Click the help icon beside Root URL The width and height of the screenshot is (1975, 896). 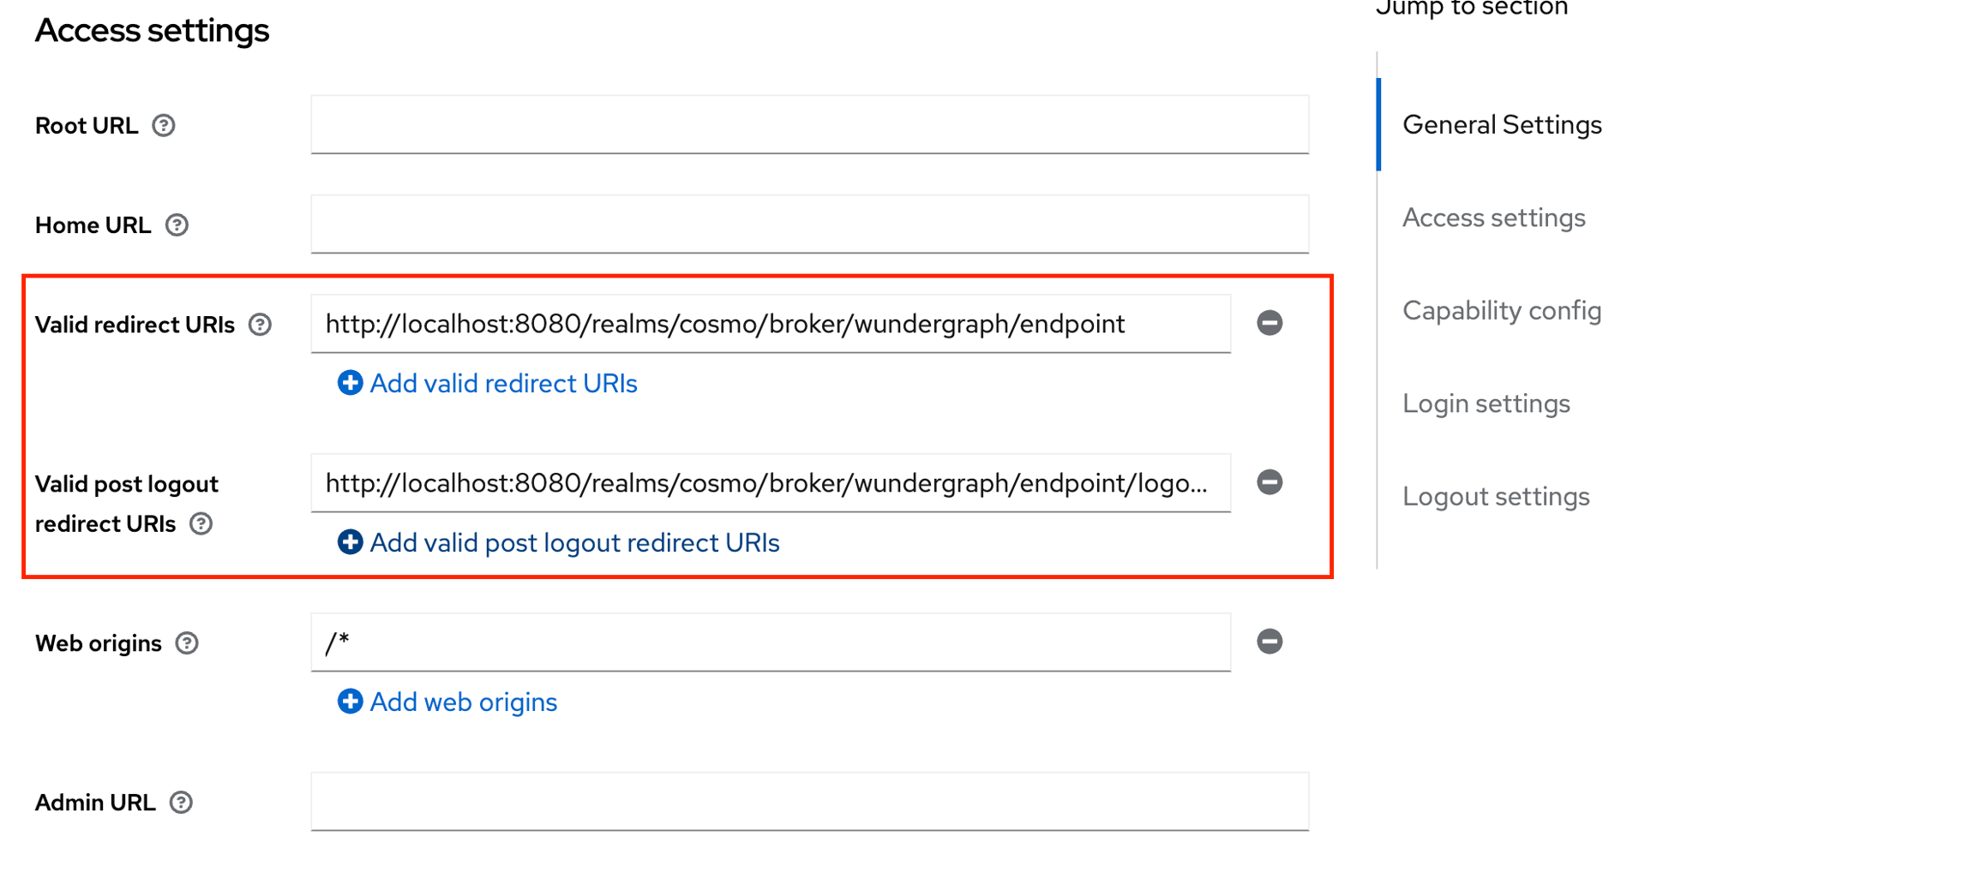[165, 126]
